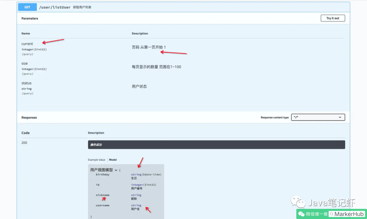This screenshot has height=219, width=367.
Task: Switch to the Example Value tab
Action: tap(97, 160)
